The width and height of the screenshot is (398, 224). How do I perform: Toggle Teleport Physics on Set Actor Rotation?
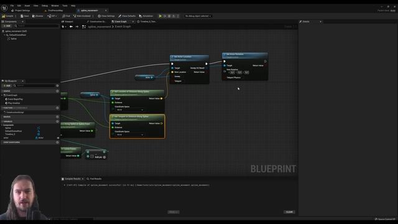click(224, 77)
